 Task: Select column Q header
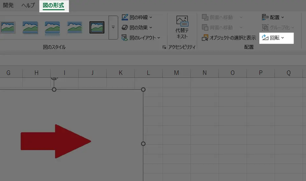(288, 73)
